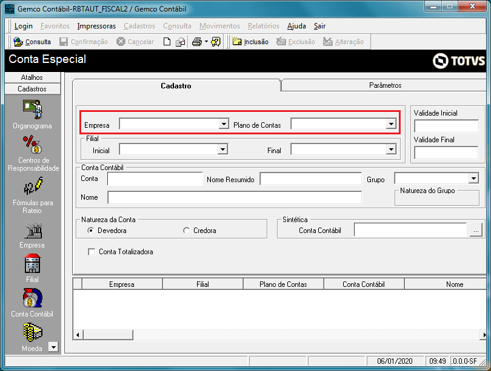491x371 pixels.
Task: Select the Cadastro tab
Action: (x=176, y=86)
